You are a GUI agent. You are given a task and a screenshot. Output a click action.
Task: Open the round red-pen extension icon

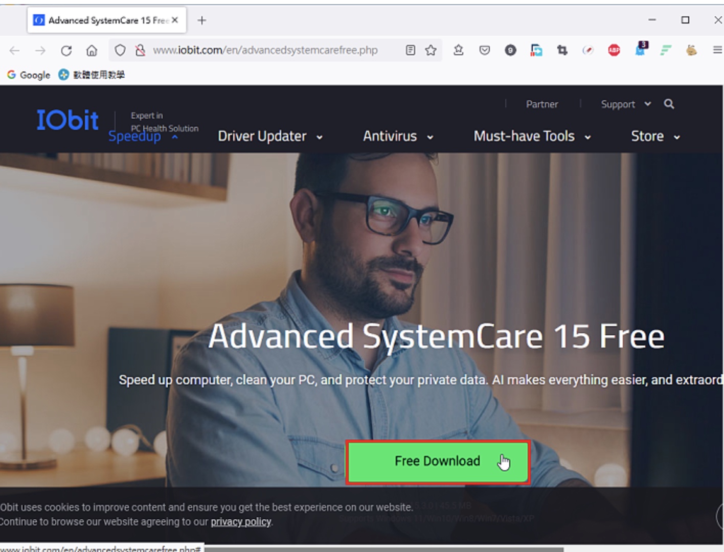[x=588, y=50]
